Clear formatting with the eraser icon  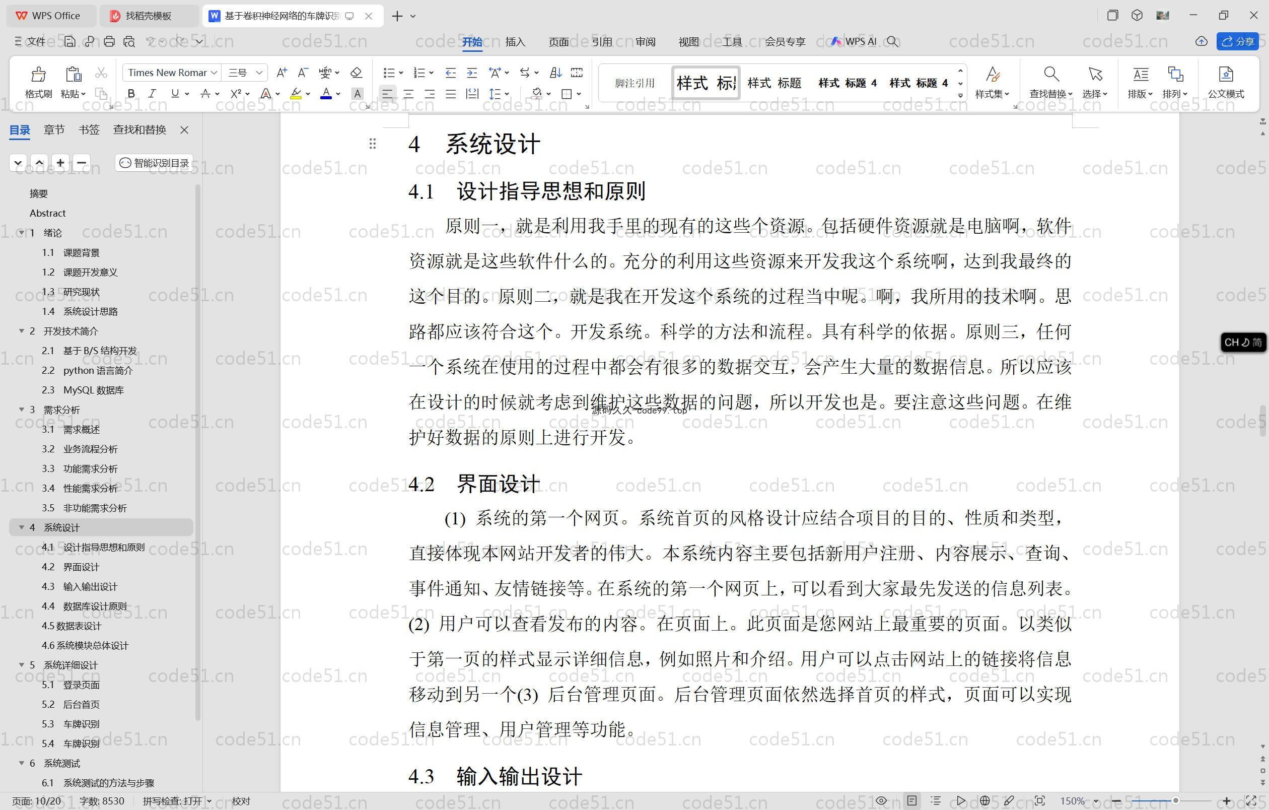(356, 73)
